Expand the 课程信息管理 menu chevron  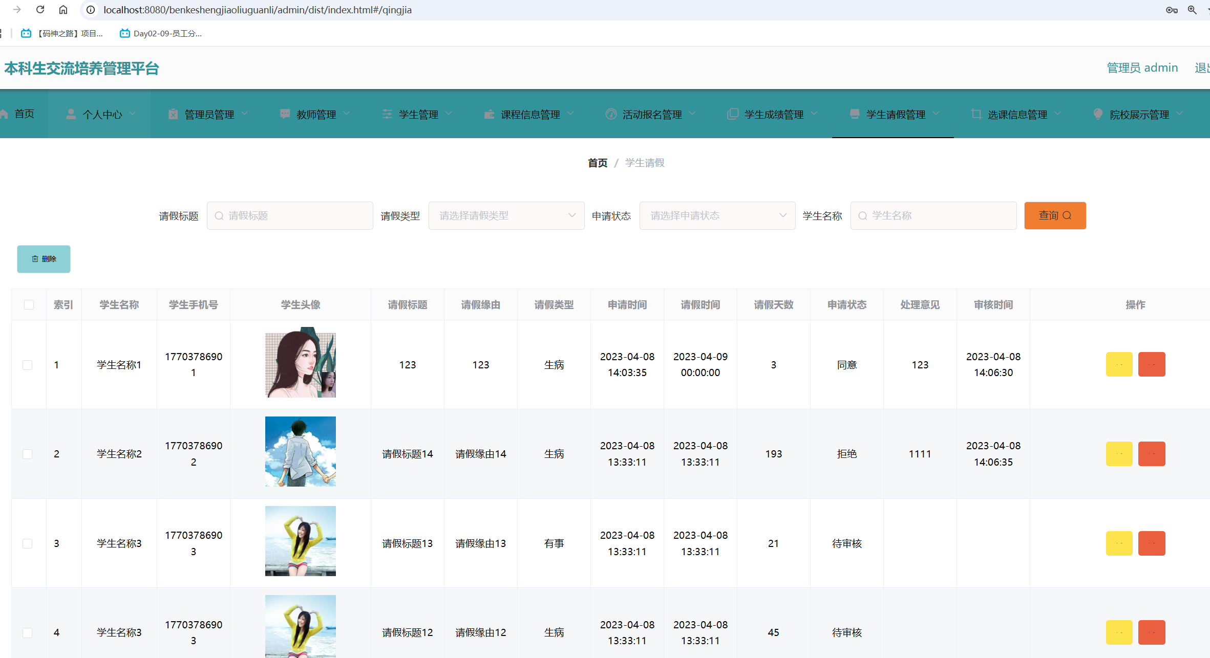570,114
